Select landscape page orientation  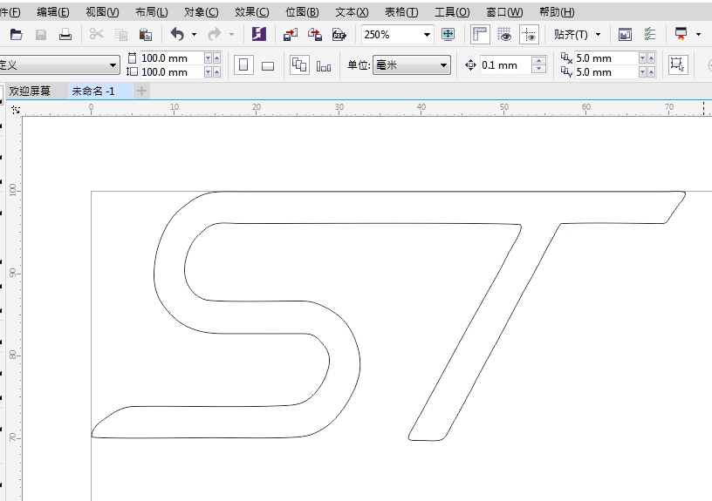268,66
